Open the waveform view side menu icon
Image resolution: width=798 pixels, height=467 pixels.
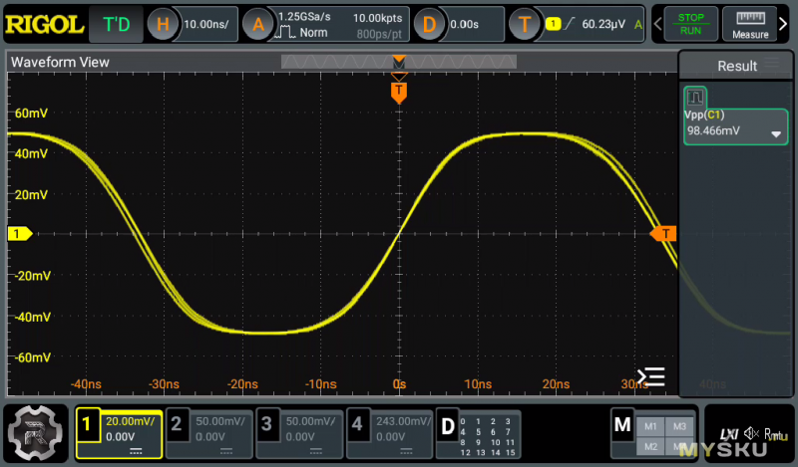(650, 376)
